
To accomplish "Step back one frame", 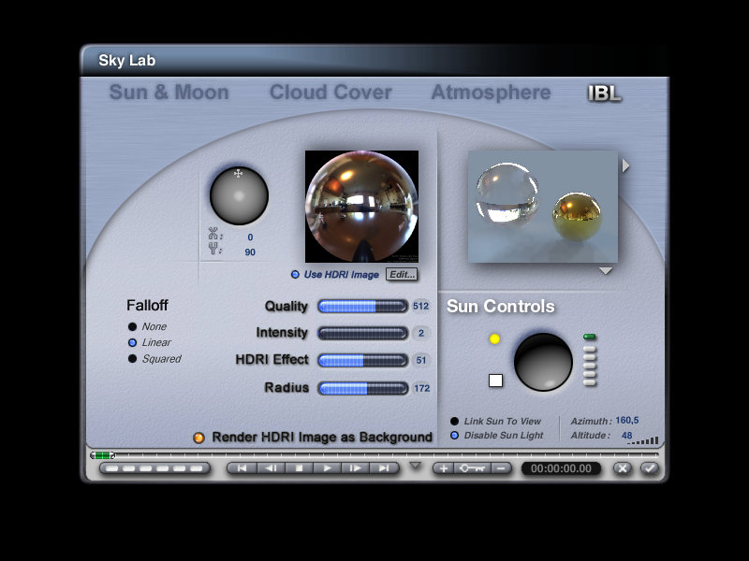I will pos(271,468).
